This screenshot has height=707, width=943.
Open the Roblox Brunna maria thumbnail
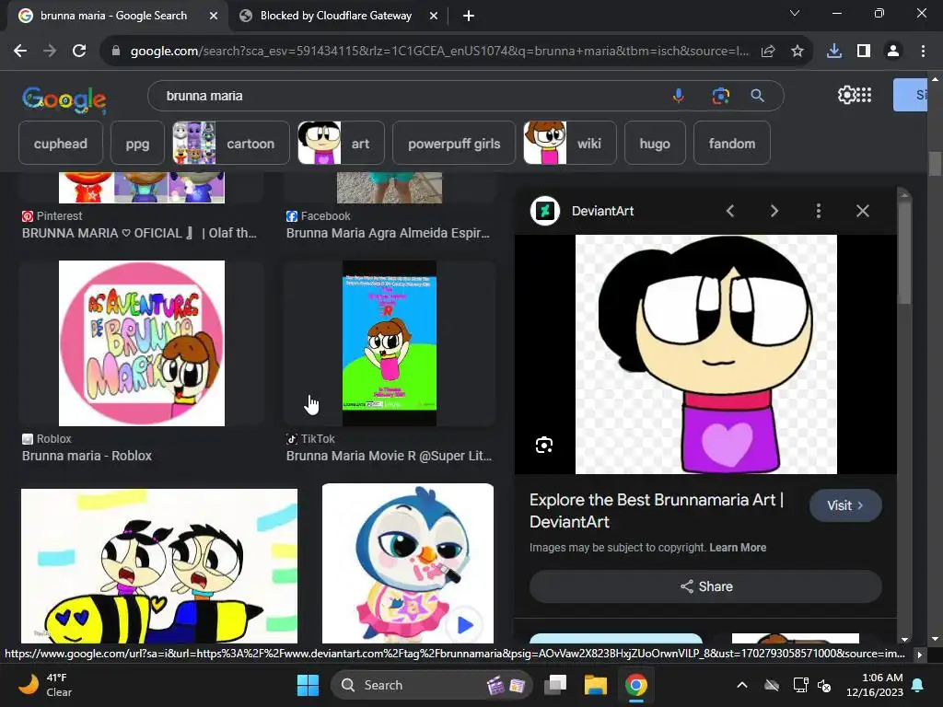142,343
